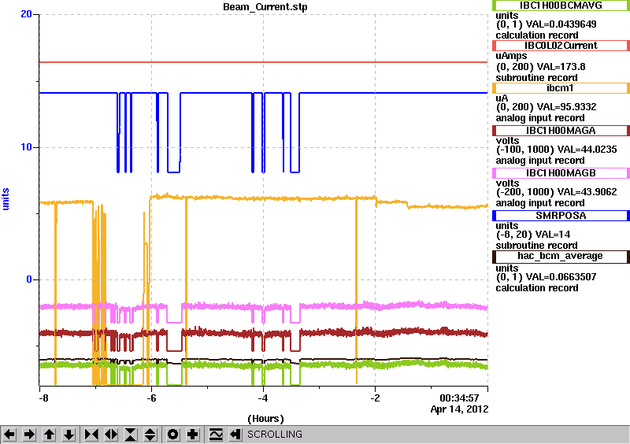Viewport: 630px width, 444px height.
Task: Click the y-axis tick label 10
Action: [26, 147]
